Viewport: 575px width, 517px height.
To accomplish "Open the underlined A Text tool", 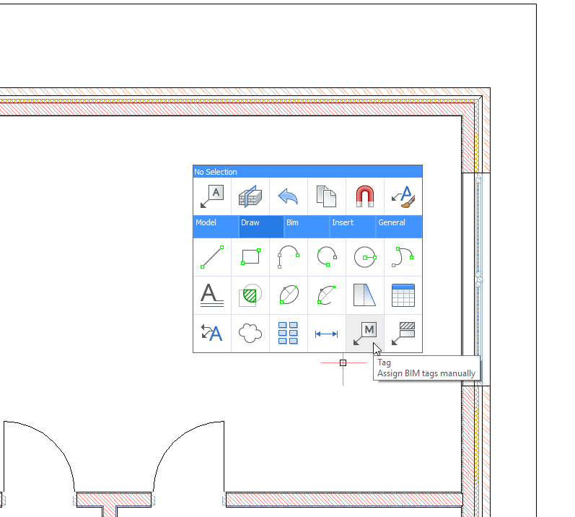I will (212, 295).
